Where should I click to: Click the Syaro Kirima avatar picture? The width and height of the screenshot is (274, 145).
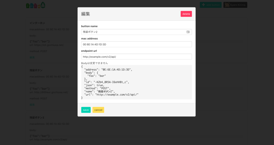pyautogui.click(x=227, y=5)
